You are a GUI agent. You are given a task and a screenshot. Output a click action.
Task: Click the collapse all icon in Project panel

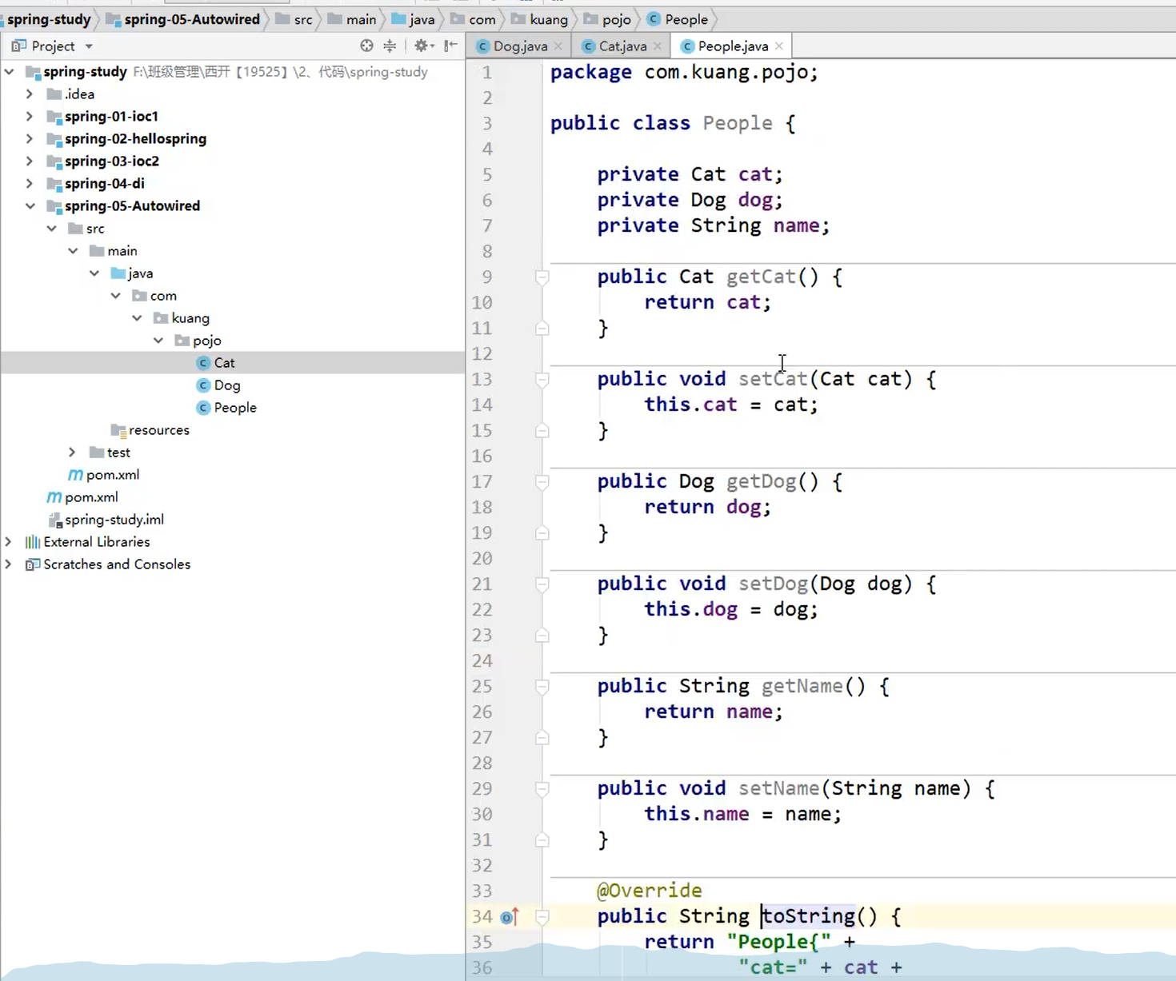point(390,46)
